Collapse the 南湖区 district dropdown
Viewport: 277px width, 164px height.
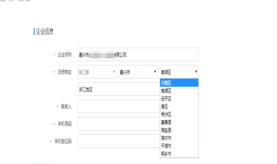[x=179, y=72]
